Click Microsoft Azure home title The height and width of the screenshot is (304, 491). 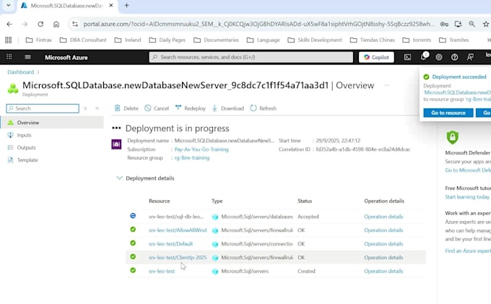coord(66,57)
